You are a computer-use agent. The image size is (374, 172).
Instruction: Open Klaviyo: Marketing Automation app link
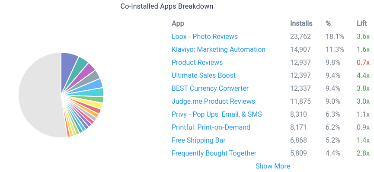218,49
